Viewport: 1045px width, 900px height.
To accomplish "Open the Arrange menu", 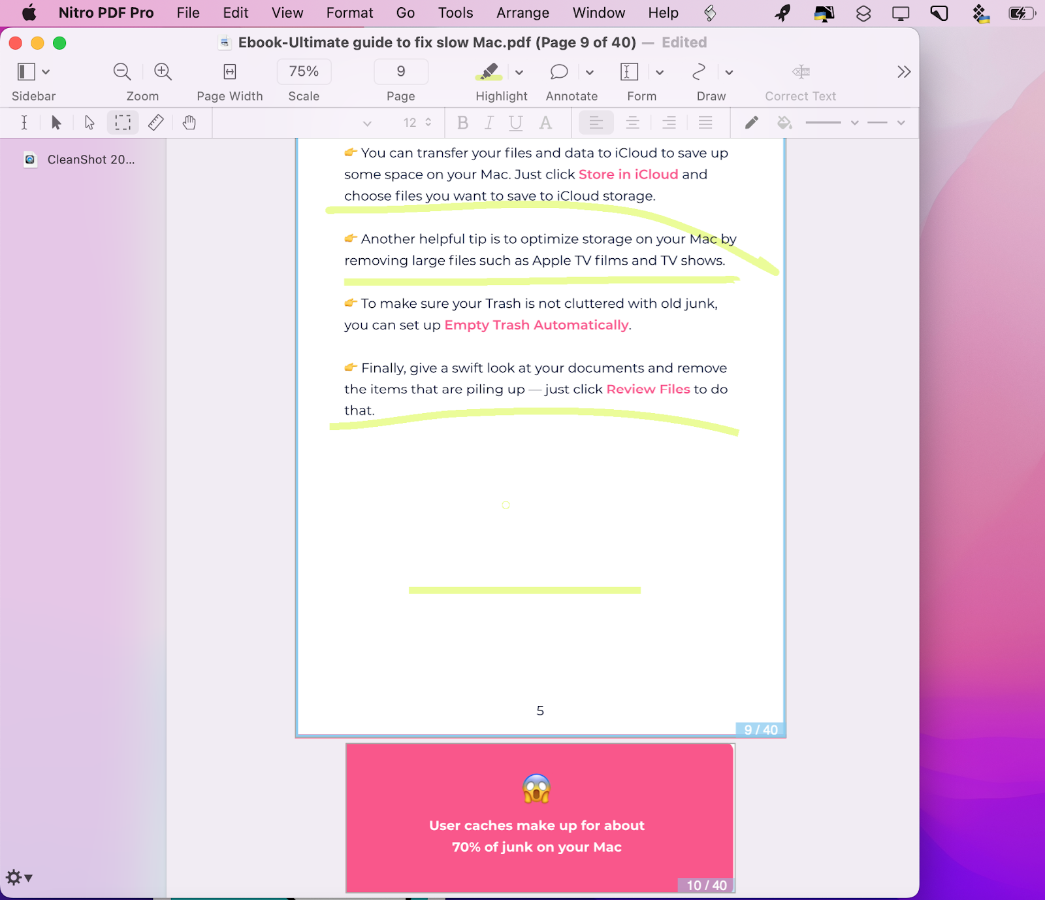I will pyautogui.click(x=523, y=13).
